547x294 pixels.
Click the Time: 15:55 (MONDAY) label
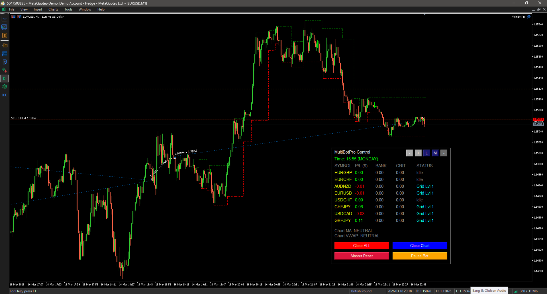(x=356, y=159)
